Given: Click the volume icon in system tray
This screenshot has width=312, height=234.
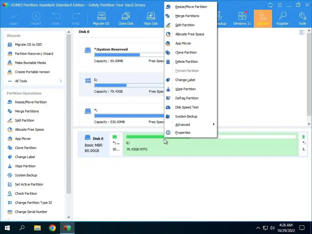Looking at the screenshot, I should [x=272, y=228].
